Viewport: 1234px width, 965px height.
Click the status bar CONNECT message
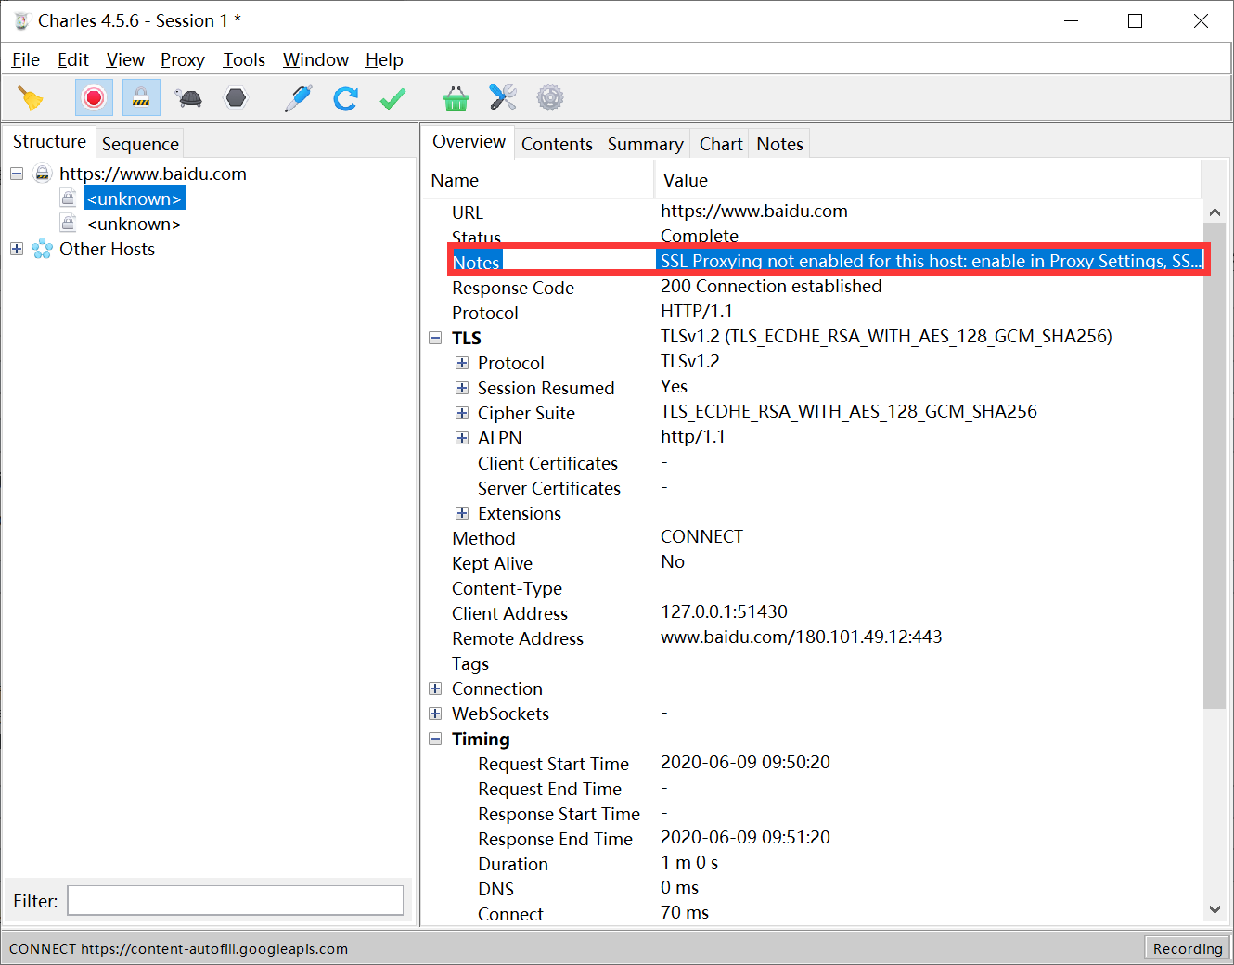[178, 948]
